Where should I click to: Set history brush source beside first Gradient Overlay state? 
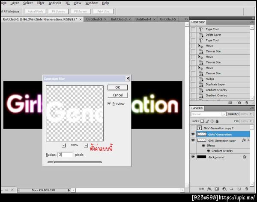pos(194,90)
